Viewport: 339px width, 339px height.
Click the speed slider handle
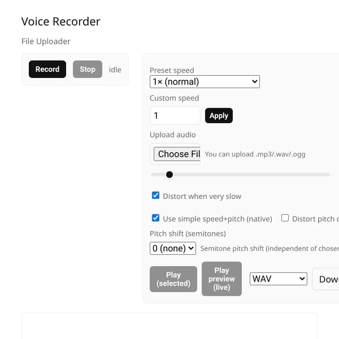[x=169, y=175]
